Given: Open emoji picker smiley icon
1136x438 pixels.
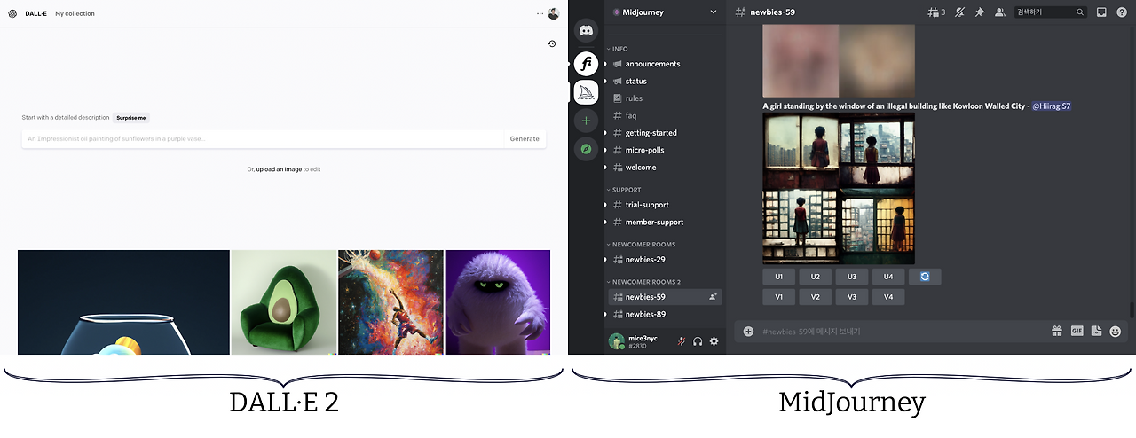Looking at the screenshot, I should pyautogui.click(x=1116, y=332).
